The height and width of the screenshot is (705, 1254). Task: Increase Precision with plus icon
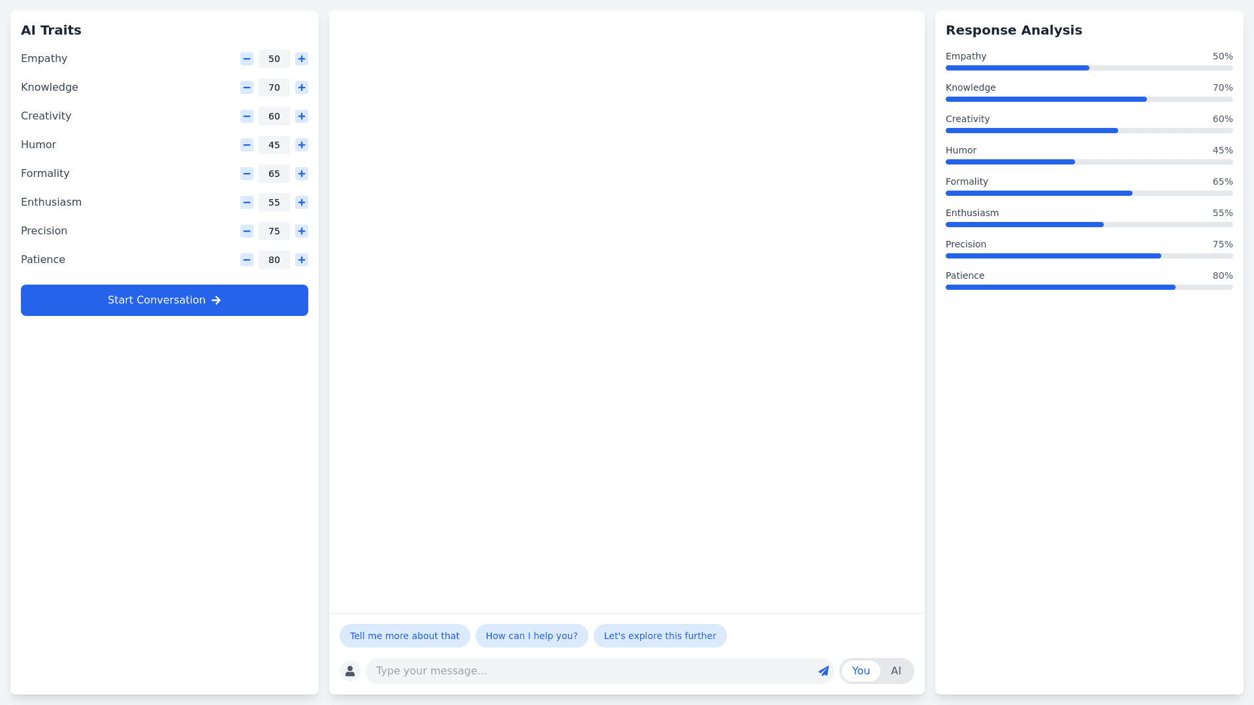tap(301, 231)
